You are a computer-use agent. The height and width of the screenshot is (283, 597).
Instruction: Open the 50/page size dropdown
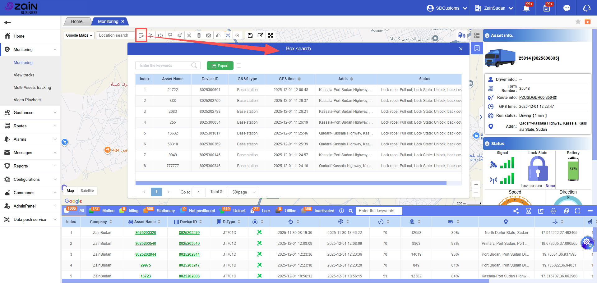pos(243,192)
